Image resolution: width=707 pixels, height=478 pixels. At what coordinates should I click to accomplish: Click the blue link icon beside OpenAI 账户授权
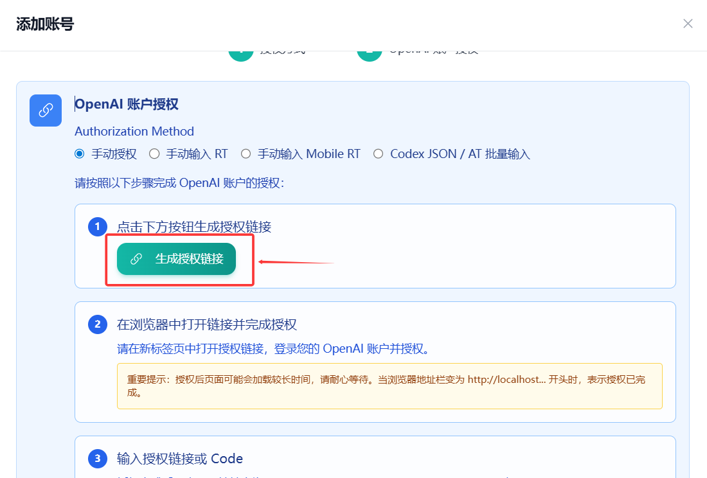point(46,111)
